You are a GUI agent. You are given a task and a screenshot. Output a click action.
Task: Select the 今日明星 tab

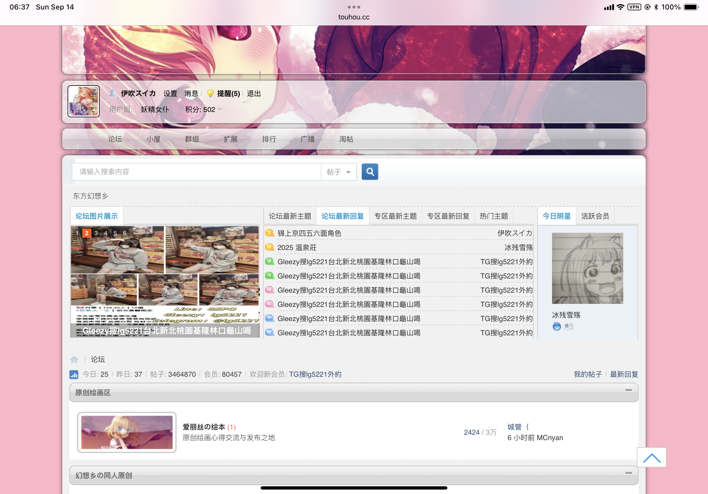click(556, 216)
